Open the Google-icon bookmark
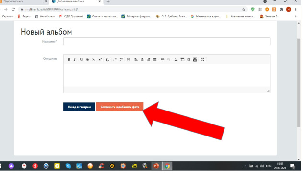Viewport: 307px width, 173px height. (206, 16)
